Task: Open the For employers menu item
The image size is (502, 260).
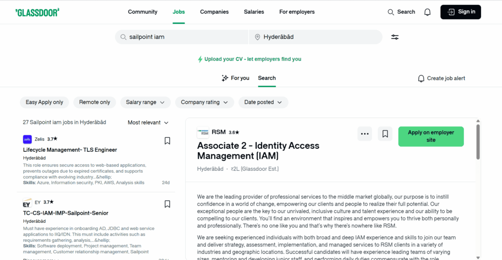Action: [297, 12]
